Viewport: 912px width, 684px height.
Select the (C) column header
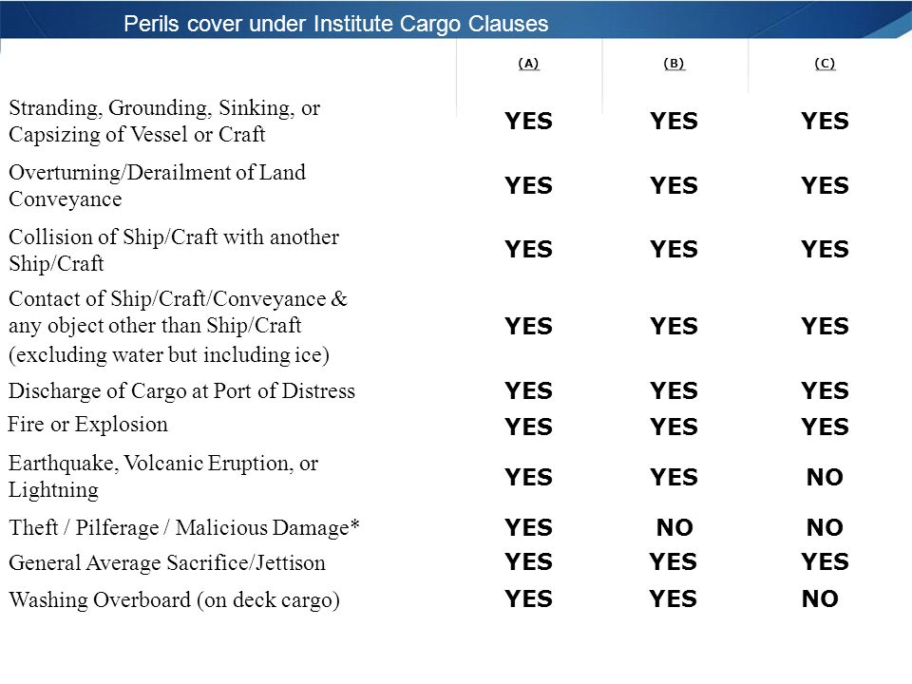(825, 64)
